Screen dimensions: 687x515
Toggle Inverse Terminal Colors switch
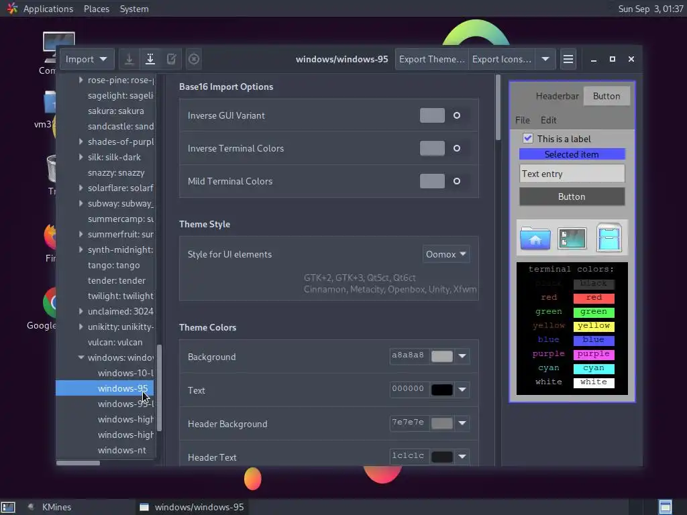click(444, 148)
